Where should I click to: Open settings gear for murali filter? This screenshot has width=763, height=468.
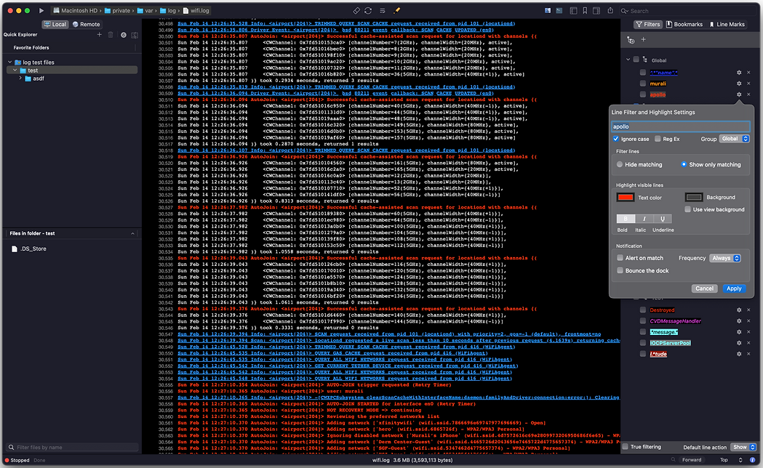pos(739,84)
